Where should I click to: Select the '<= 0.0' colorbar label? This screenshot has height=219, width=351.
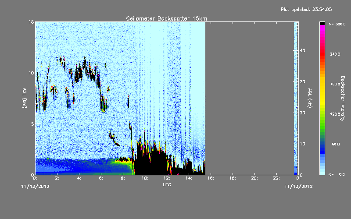337,174
